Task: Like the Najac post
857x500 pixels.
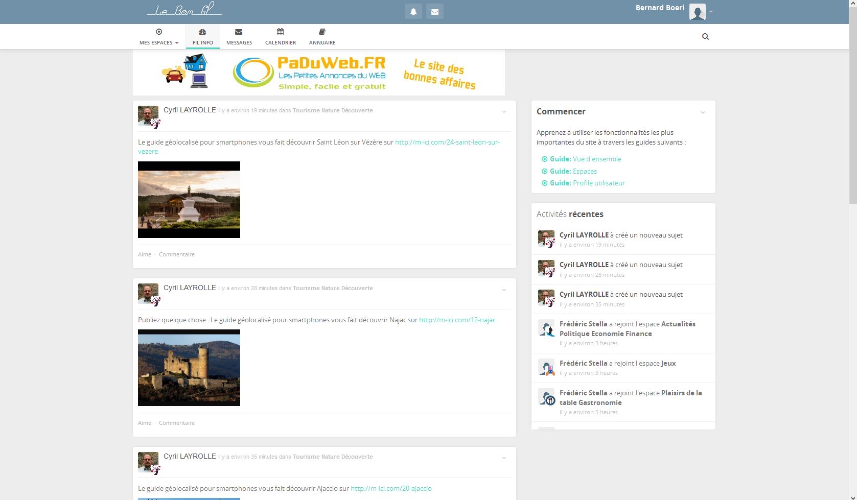Action: coord(145,423)
